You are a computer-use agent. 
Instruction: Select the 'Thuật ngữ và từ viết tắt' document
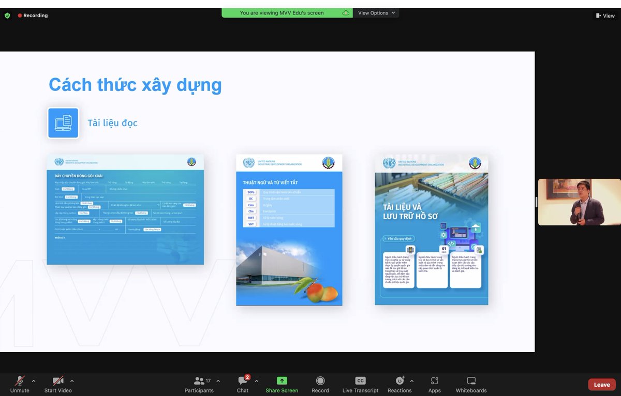click(289, 230)
